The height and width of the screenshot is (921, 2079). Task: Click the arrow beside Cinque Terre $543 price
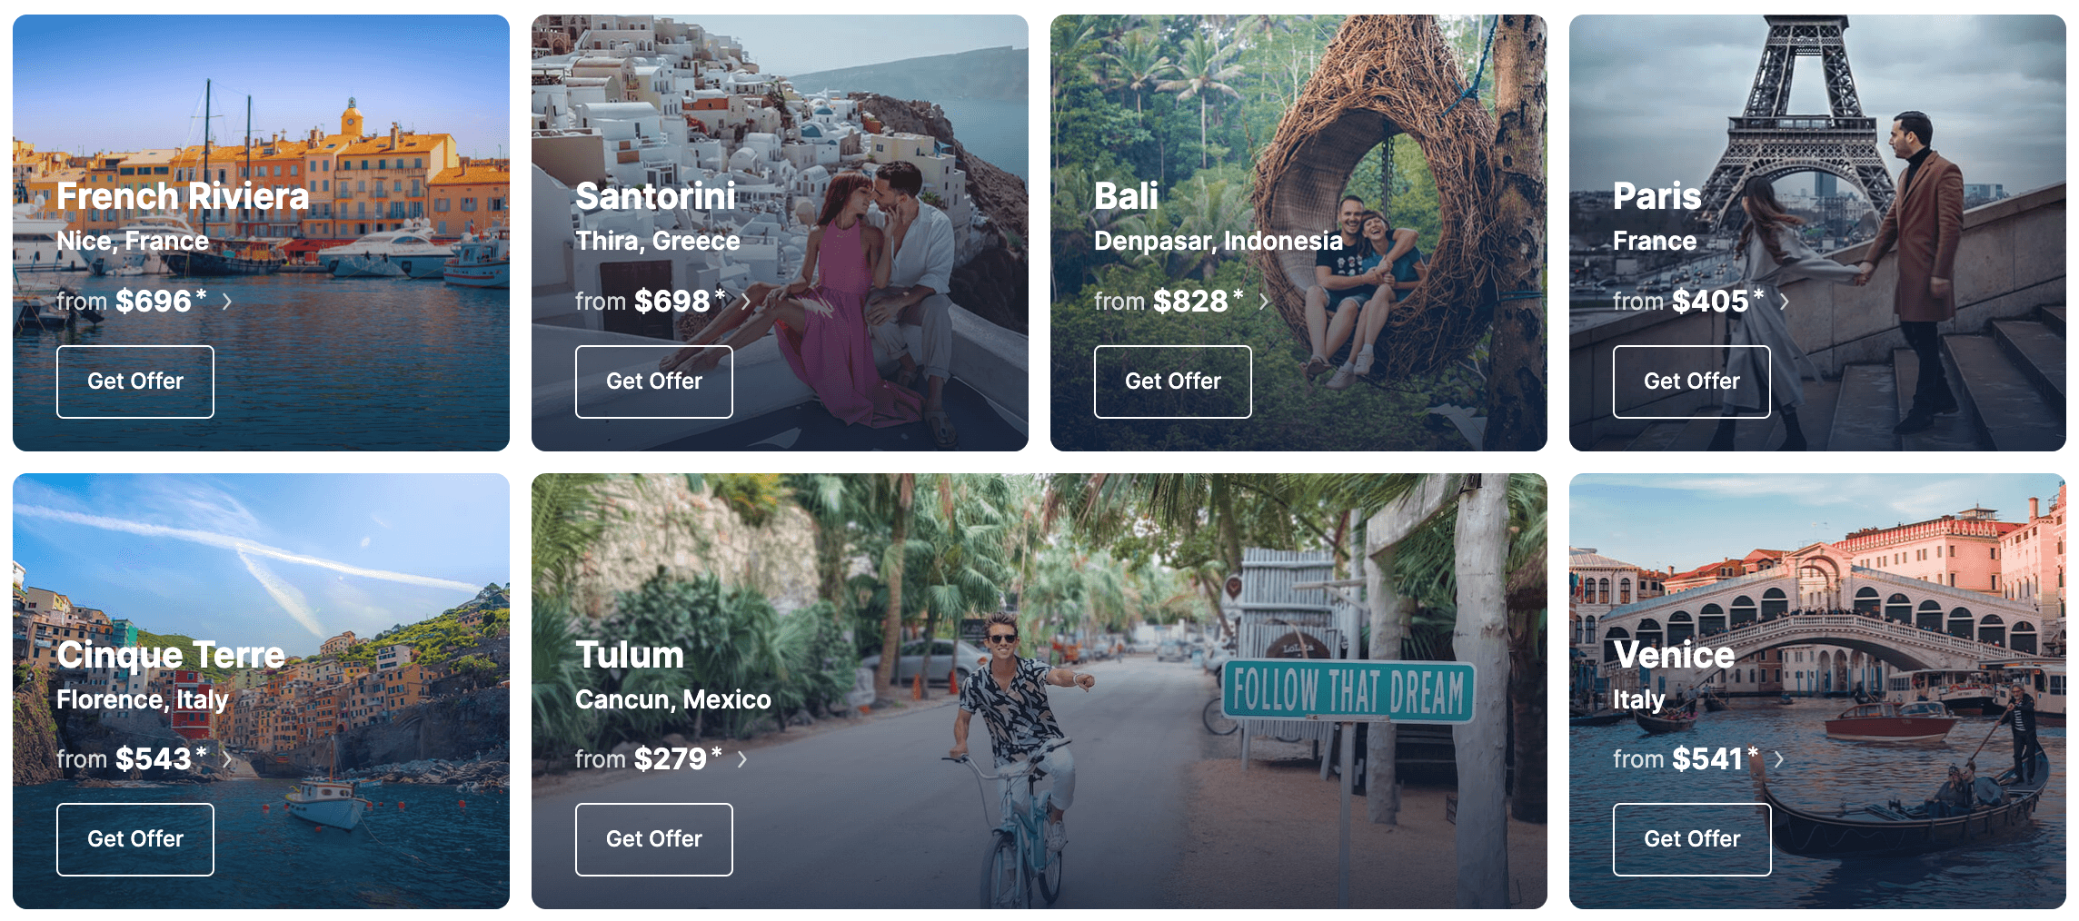[x=227, y=759]
